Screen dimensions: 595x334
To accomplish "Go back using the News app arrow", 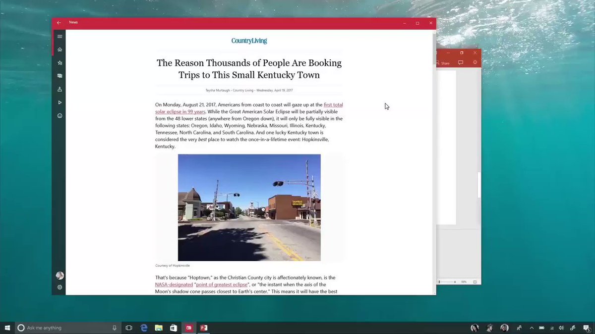I will tap(59, 23).
